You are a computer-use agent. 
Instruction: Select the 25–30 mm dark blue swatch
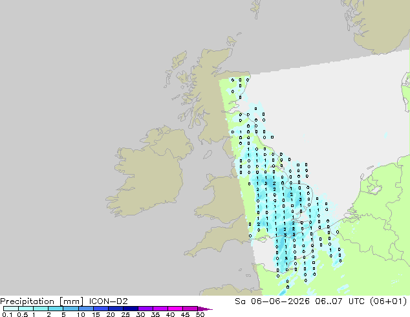pos(131,309)
